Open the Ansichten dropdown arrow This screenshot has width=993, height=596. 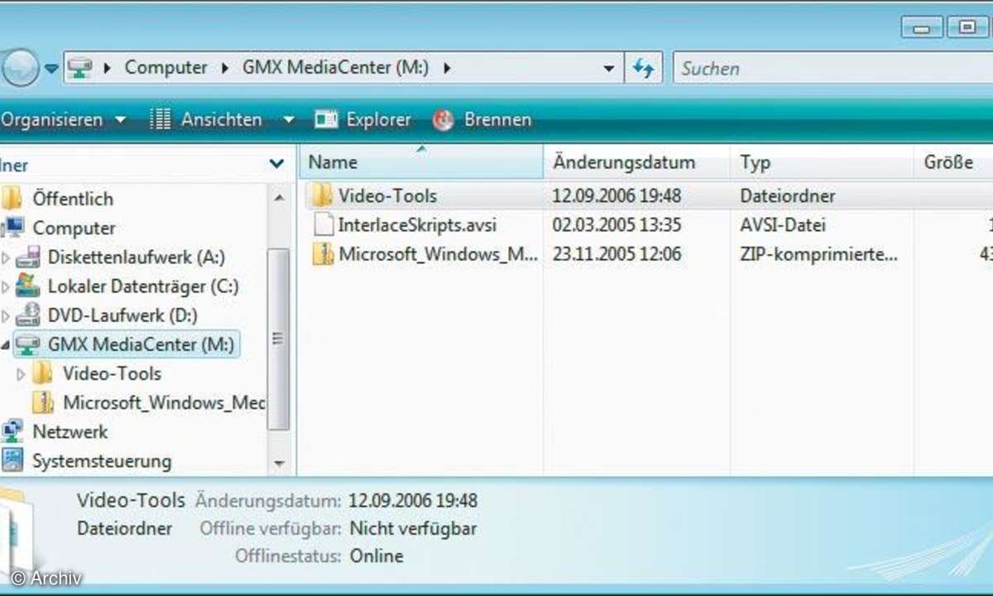(288, 120)
